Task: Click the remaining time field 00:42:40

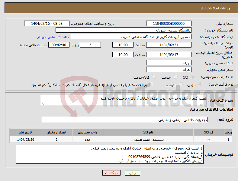Action: [59, 45]
